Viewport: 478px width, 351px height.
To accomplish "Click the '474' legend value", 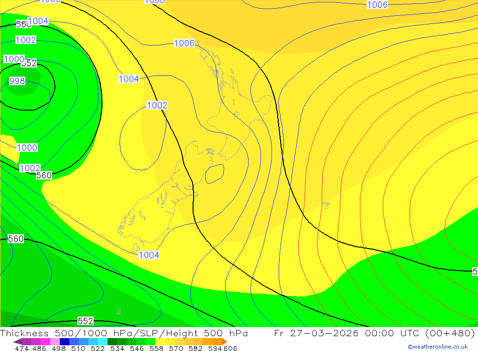I will pos(22,349).
